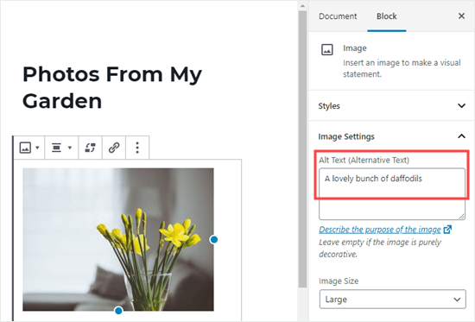Click into the Alt Text field

pyautogui.click(x=392, y=194)
